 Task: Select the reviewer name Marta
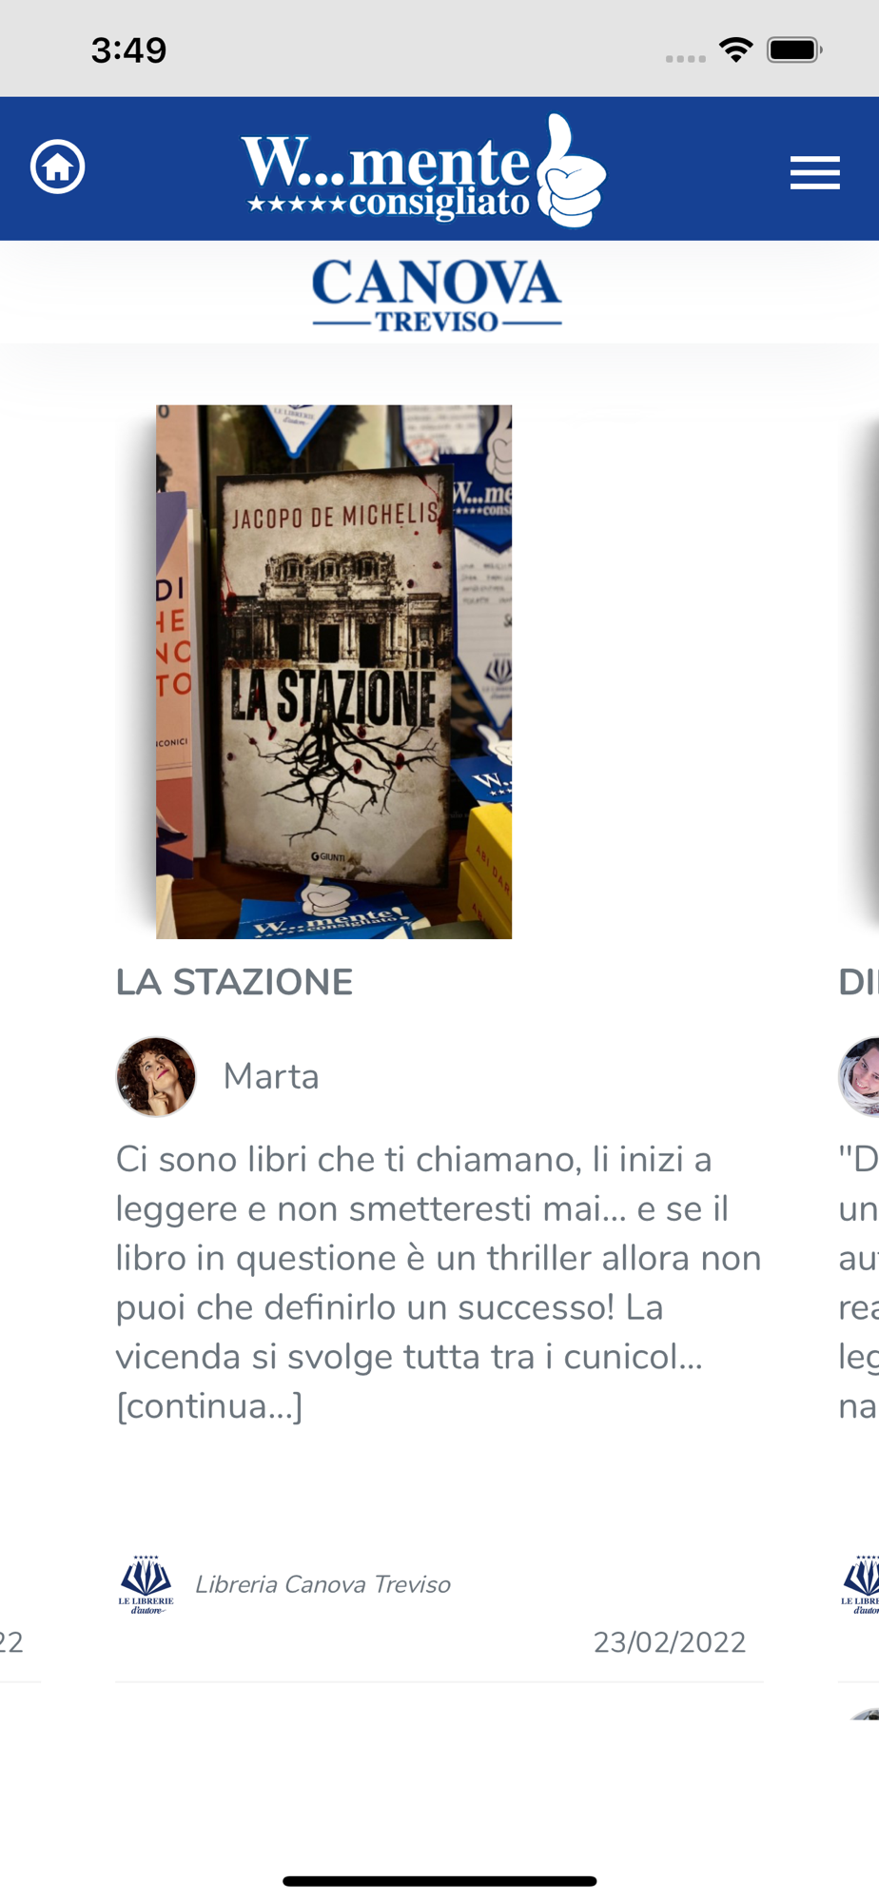pyautogui.click(x=271, y=1076)
